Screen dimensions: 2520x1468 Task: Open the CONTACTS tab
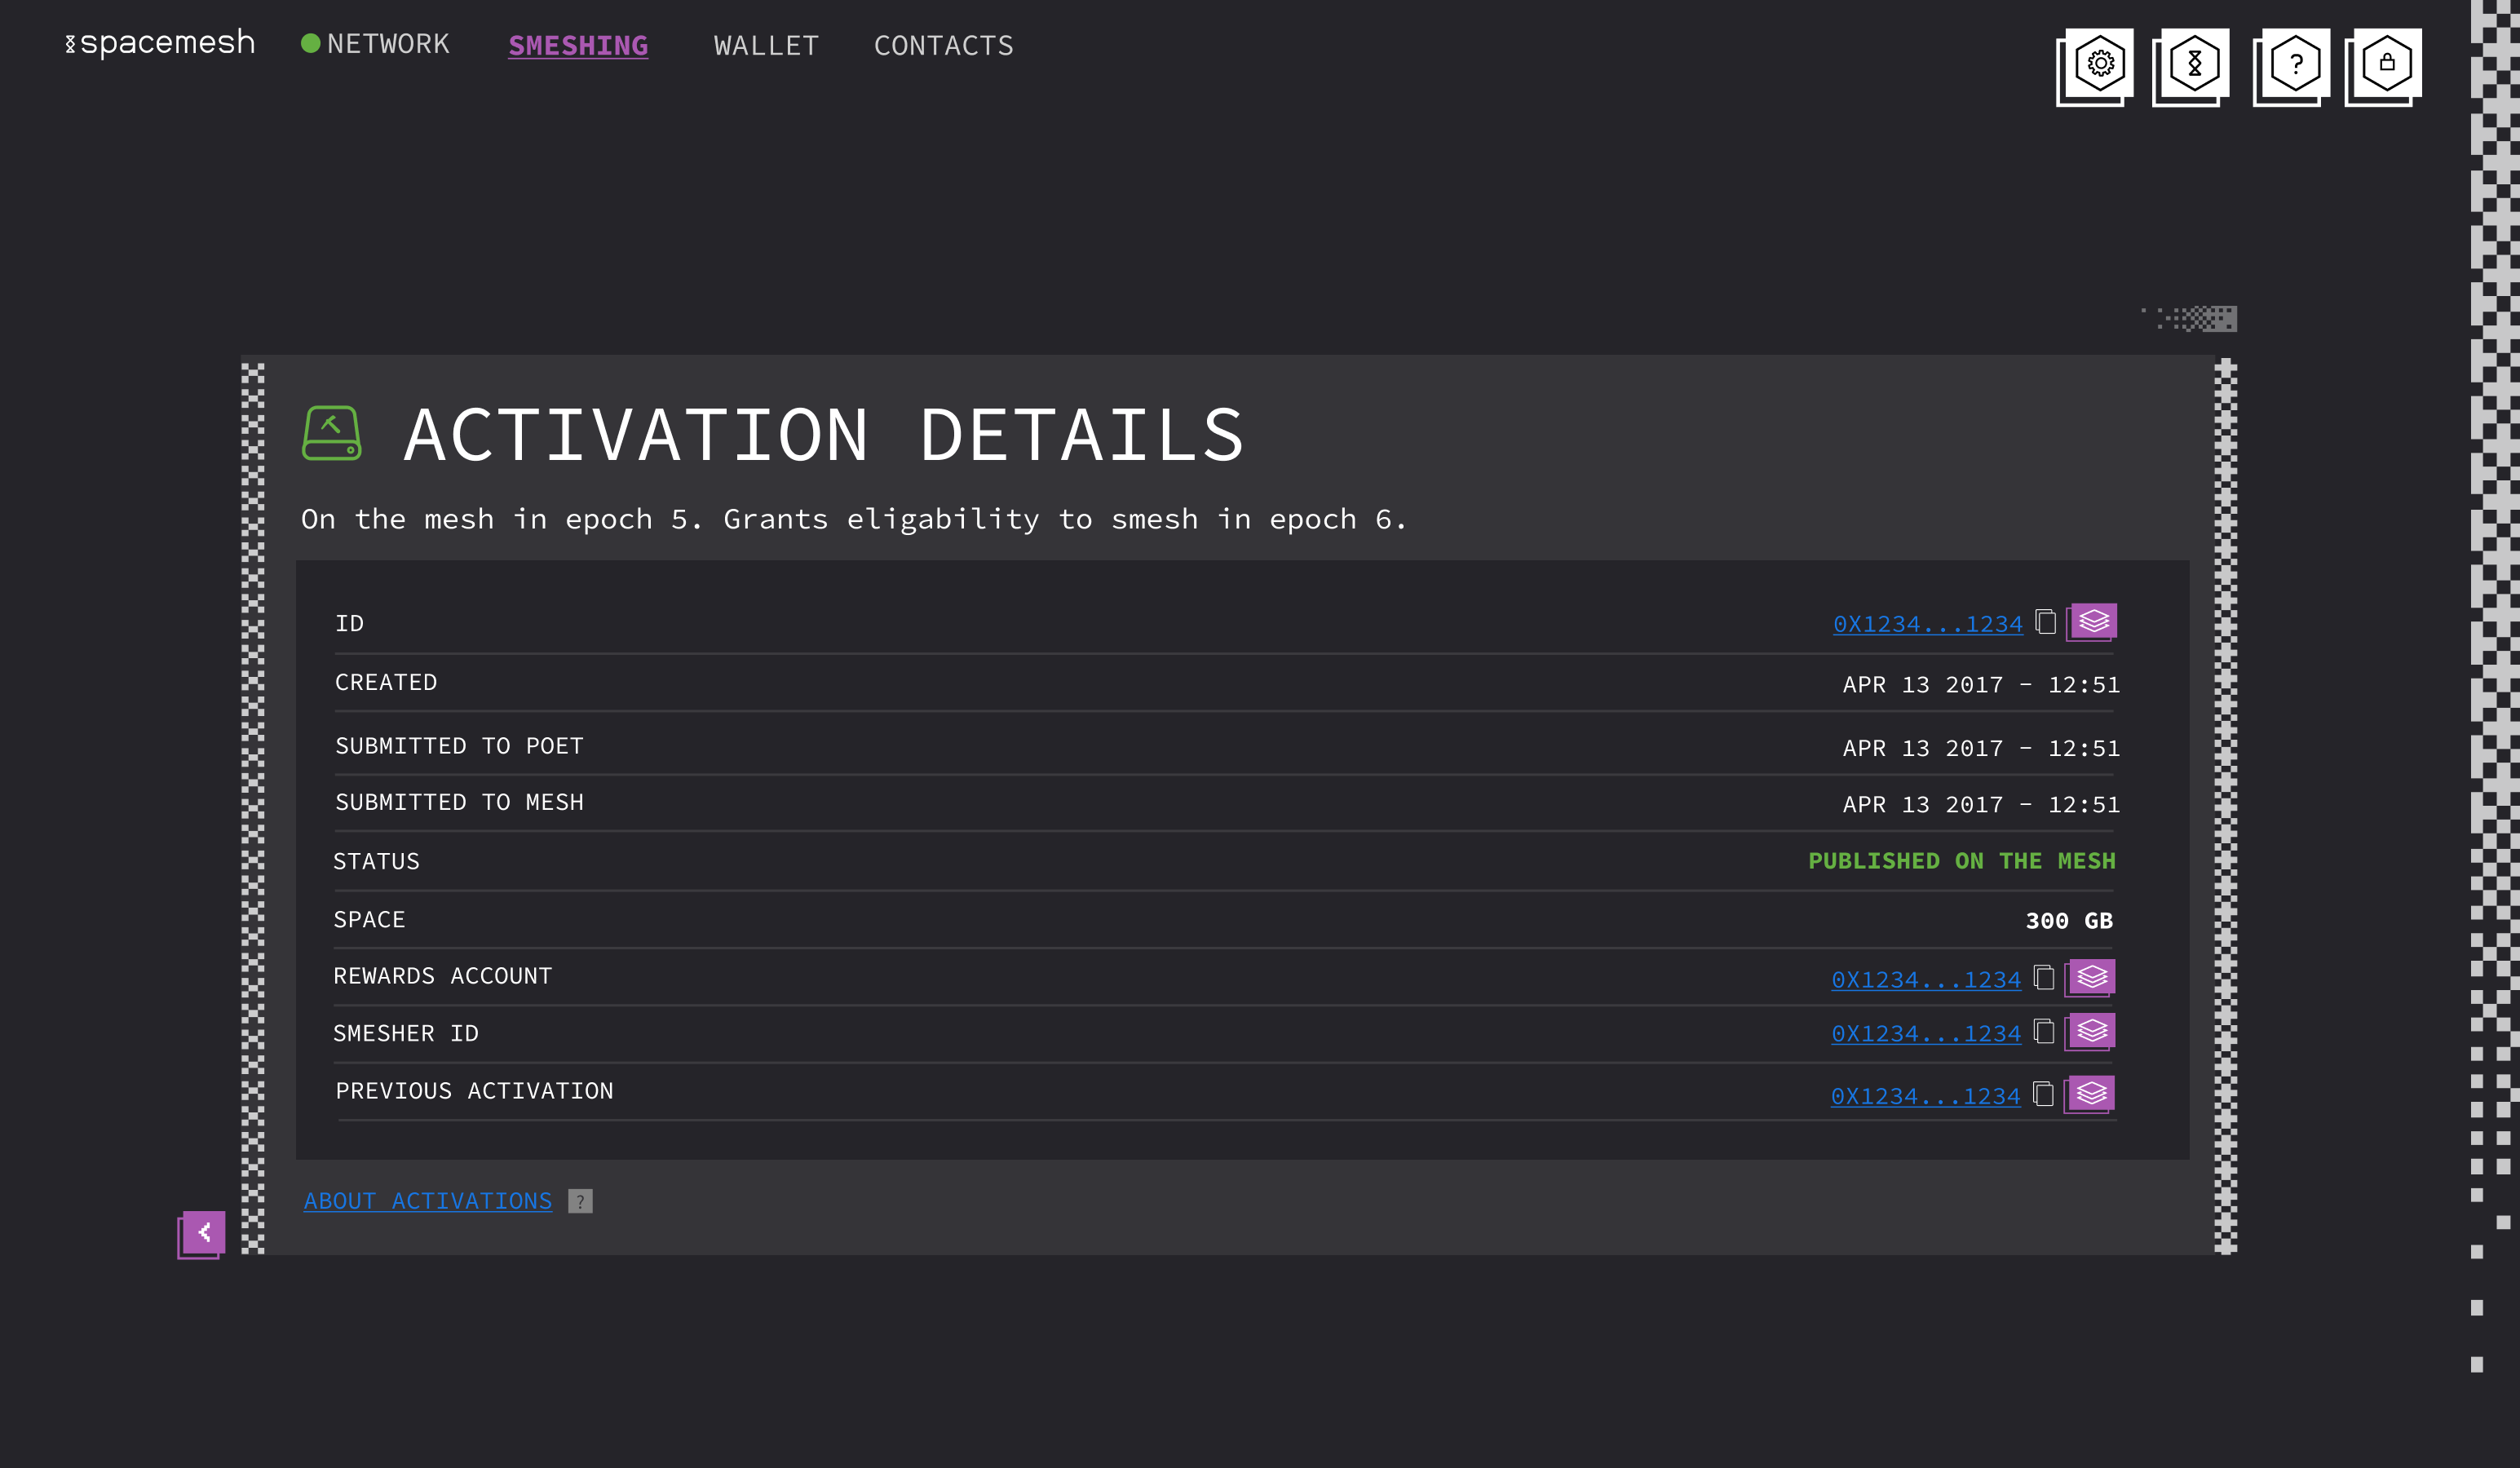click(x=943, y=45)
